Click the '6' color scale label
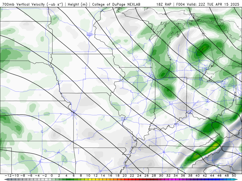 pyautogui.click(x=74, y=176)
